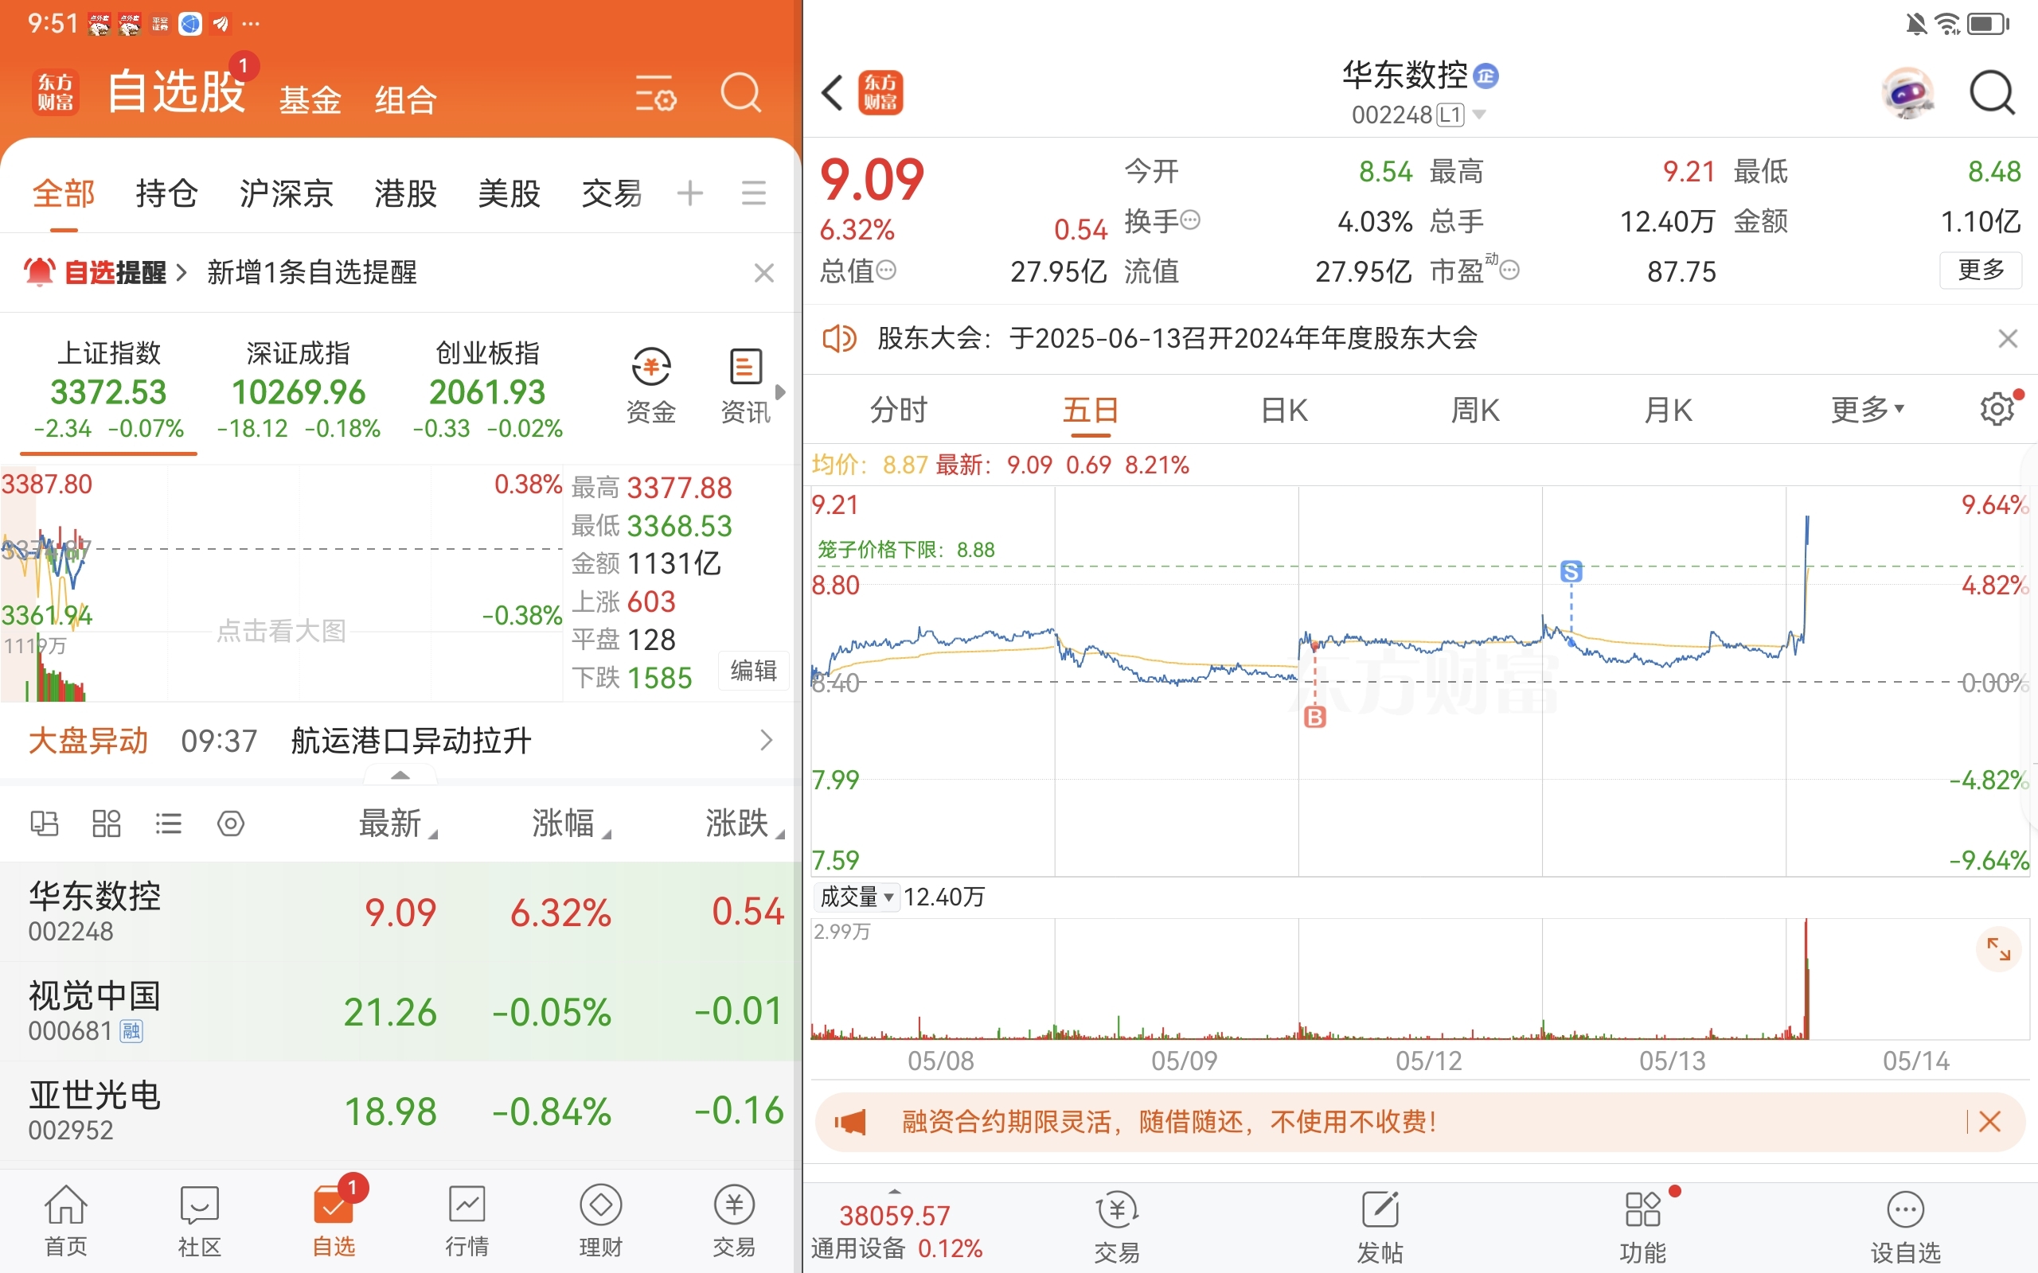Screen dimensions: 2038x1273
Task: Tap the search icon in watchlist header
Action: (x=741, y=91)
